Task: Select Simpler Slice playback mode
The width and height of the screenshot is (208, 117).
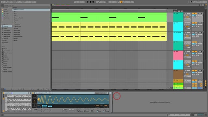Action: tap(34, 106)
